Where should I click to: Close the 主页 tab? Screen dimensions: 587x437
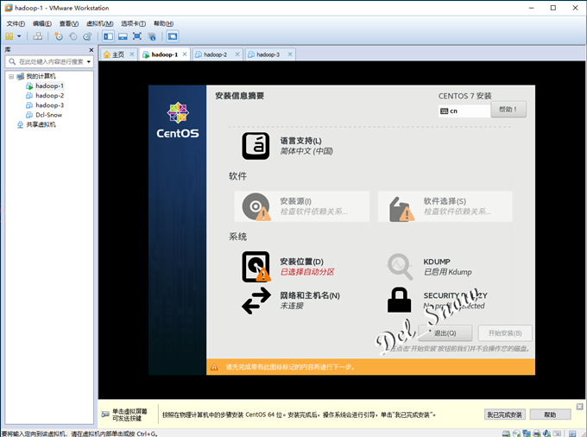coord(132,54)
